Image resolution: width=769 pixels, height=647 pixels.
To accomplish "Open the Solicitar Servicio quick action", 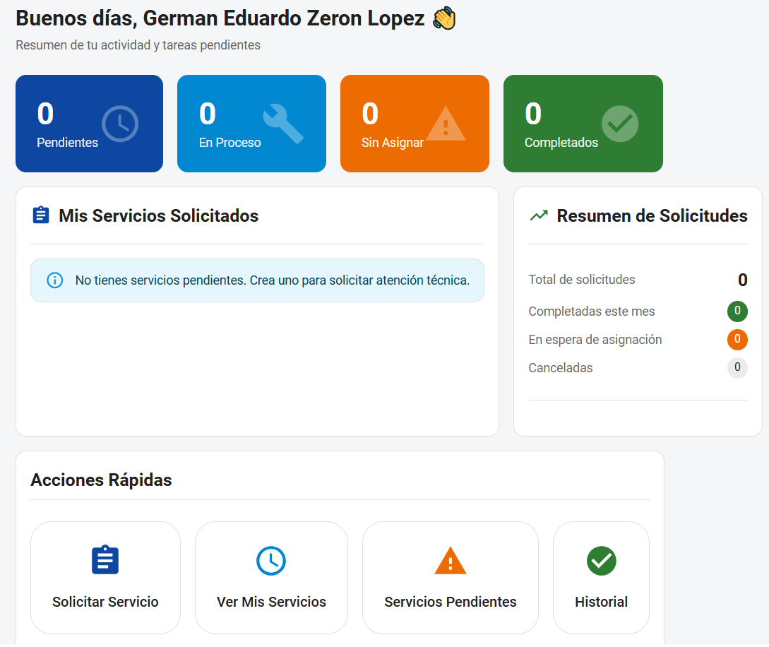I will 105,578.
